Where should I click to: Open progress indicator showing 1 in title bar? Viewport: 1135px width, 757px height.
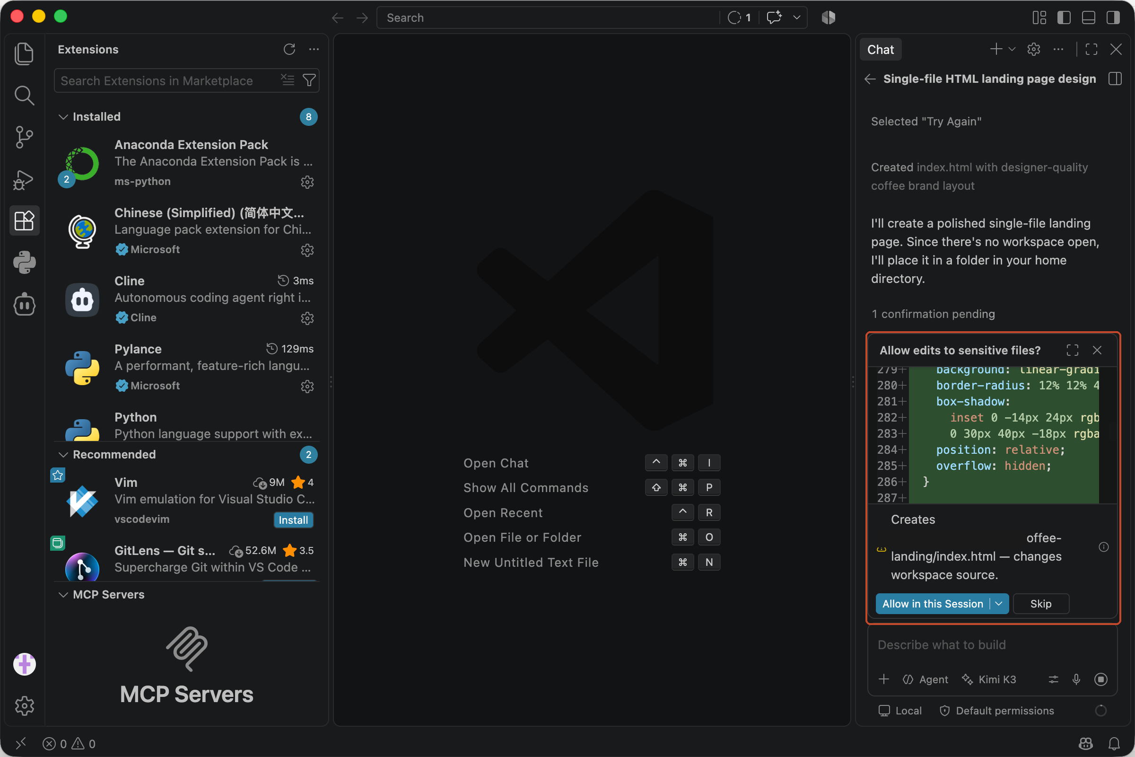click(739, 18)
